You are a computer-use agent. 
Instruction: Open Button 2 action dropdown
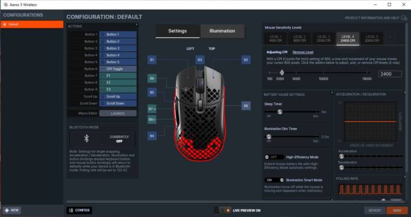tap(118, 41)
